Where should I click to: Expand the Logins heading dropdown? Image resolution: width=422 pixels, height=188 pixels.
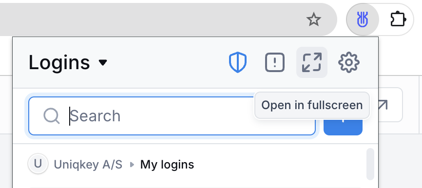pyautogui.click(x=68, y=62)
